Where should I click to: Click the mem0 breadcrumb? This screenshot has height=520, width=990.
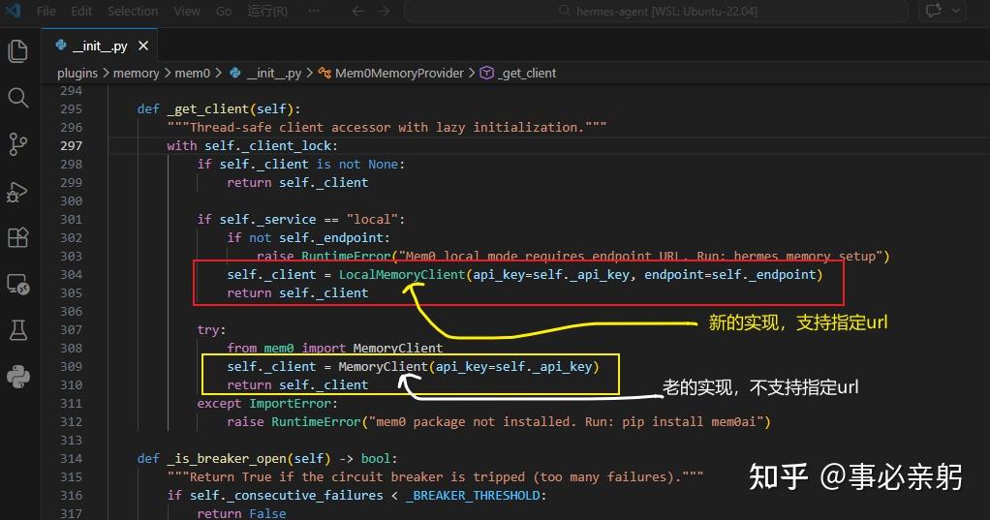pyautogui.click(x=192, y=74)
